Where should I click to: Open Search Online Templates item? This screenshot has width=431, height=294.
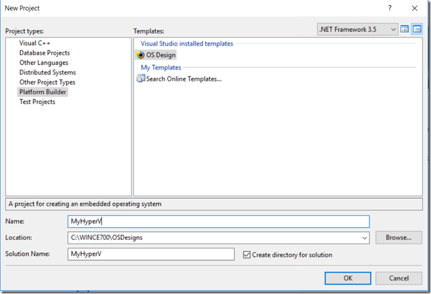click(179, 79)
